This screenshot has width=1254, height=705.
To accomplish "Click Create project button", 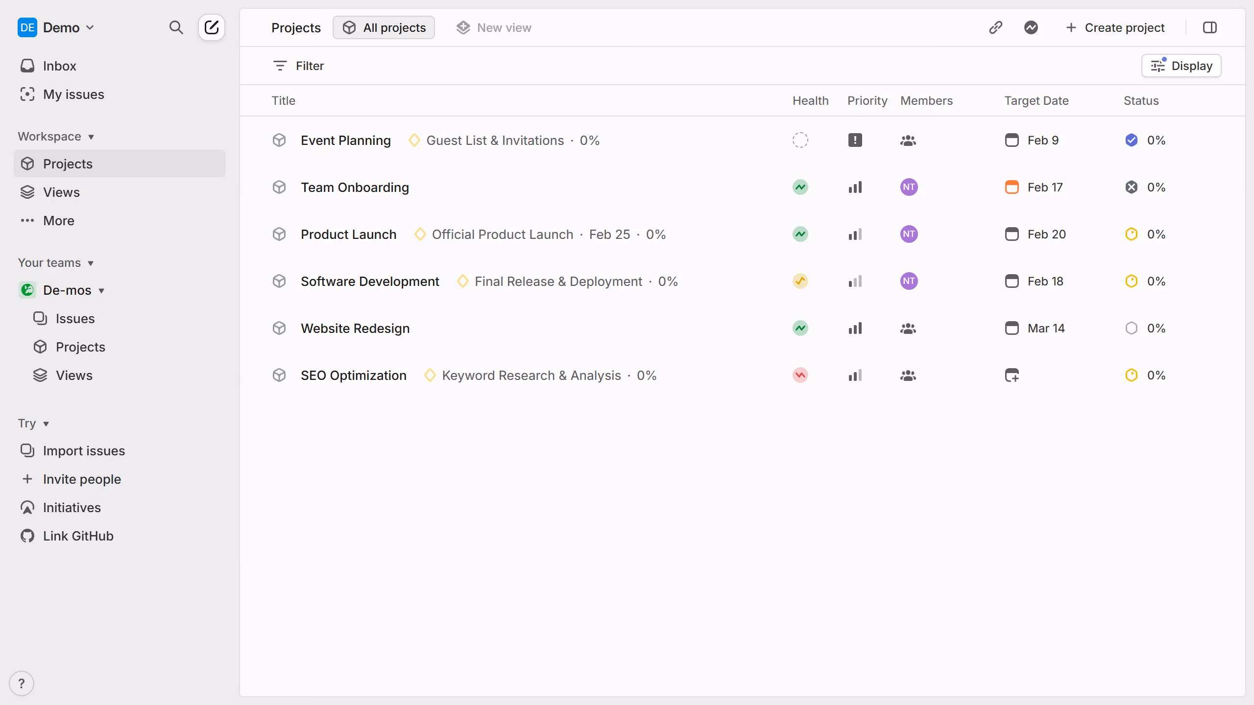I will (x=1115, y=27).
